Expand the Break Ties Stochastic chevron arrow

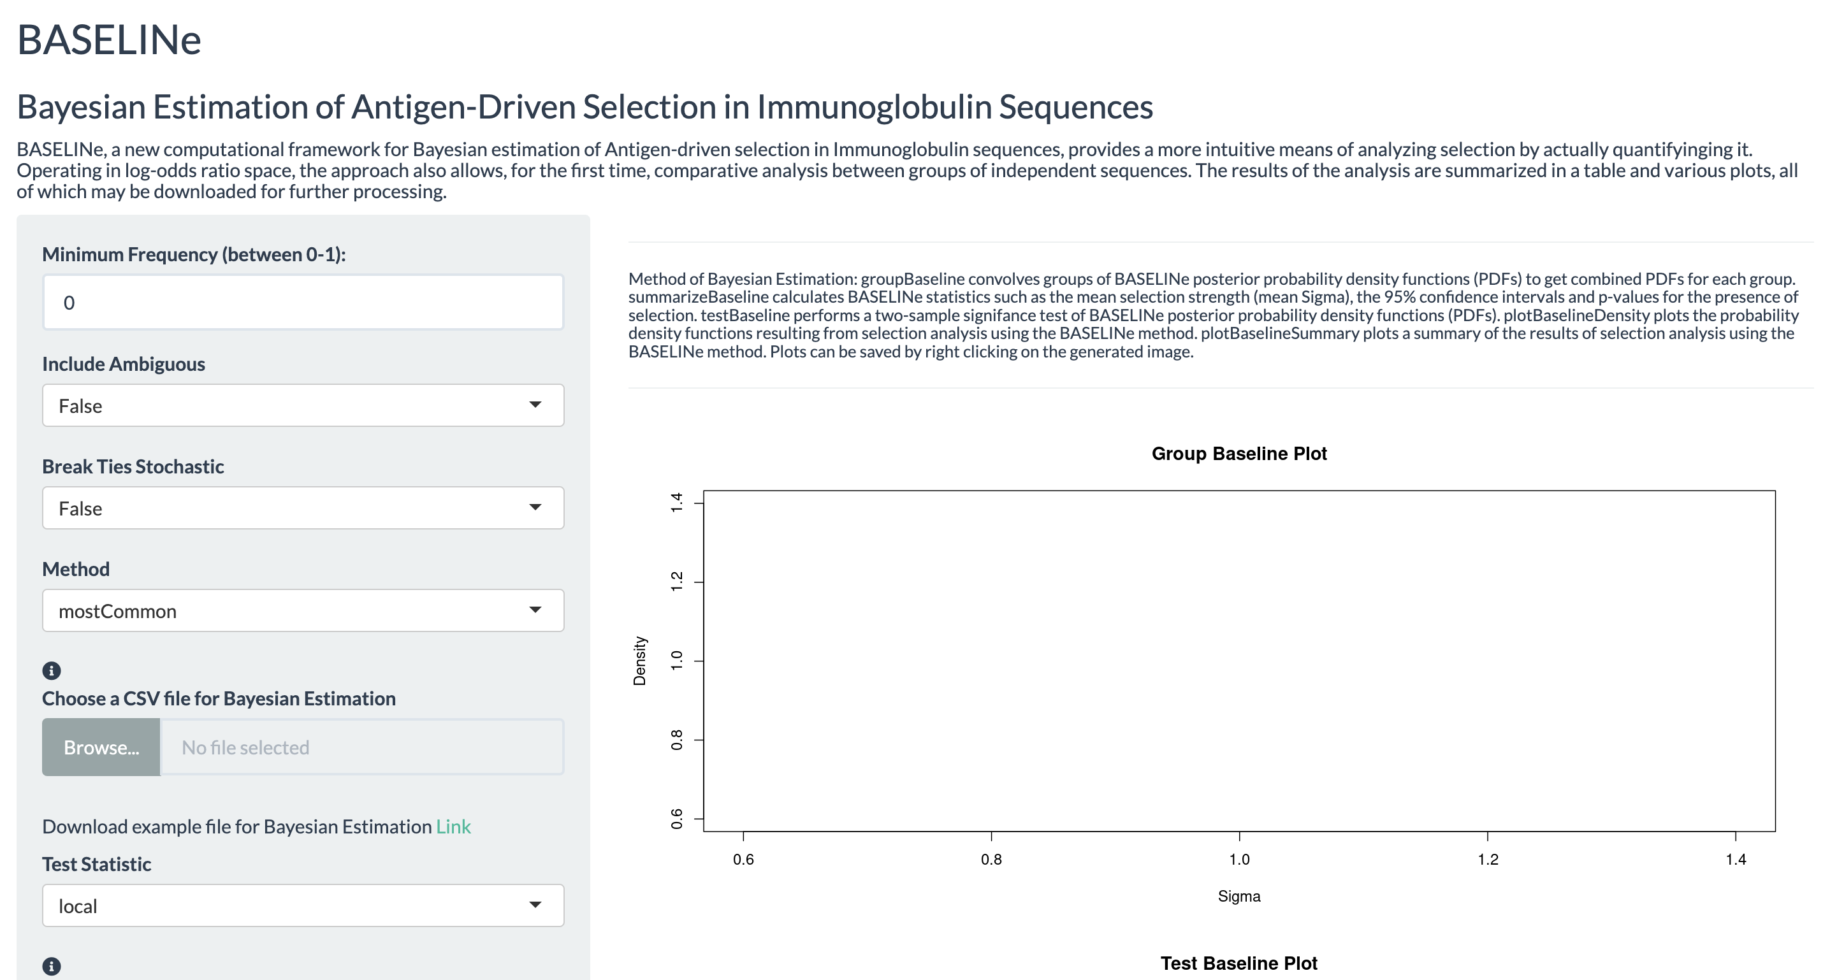(x=535, y=507)
